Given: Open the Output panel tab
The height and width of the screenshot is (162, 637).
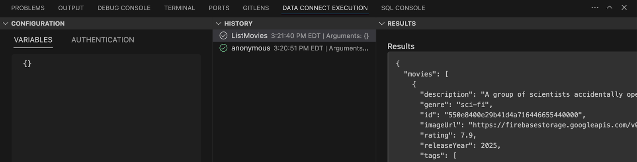Looking at the screenshot, I should tap(71, 8).
